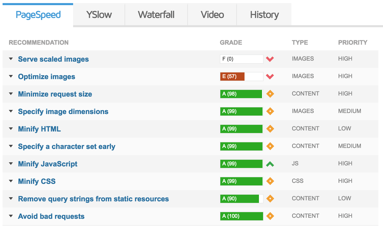The image size is (383, 226).
Task: Open the YSlow tab
Action: [99, 15]
